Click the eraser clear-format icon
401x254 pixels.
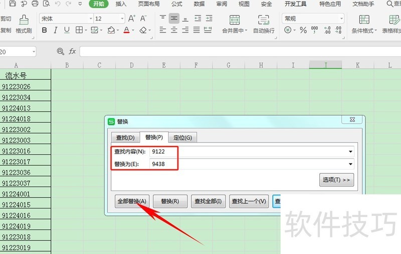click(x=143, y=30)
